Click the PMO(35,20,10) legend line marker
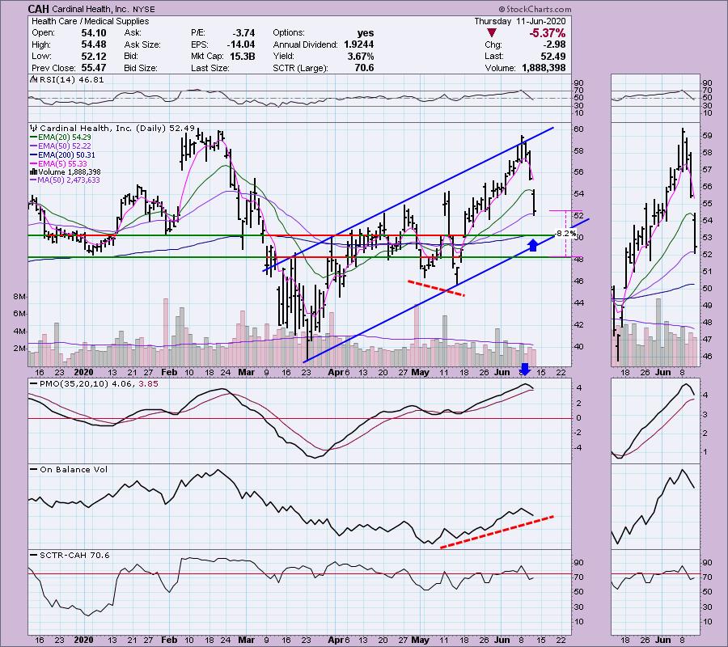The width and height of the screenshot is (728, 647). point(34,384)
